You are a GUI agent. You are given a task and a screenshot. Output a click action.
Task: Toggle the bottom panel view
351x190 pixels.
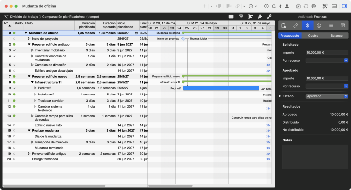click(334, 6)
